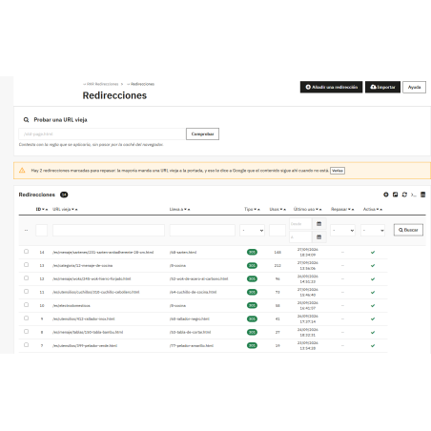Viewport: 431px width, 431px height.
Task: Toggle active checkmark for redirect ID 14
Action: [373, 252]
